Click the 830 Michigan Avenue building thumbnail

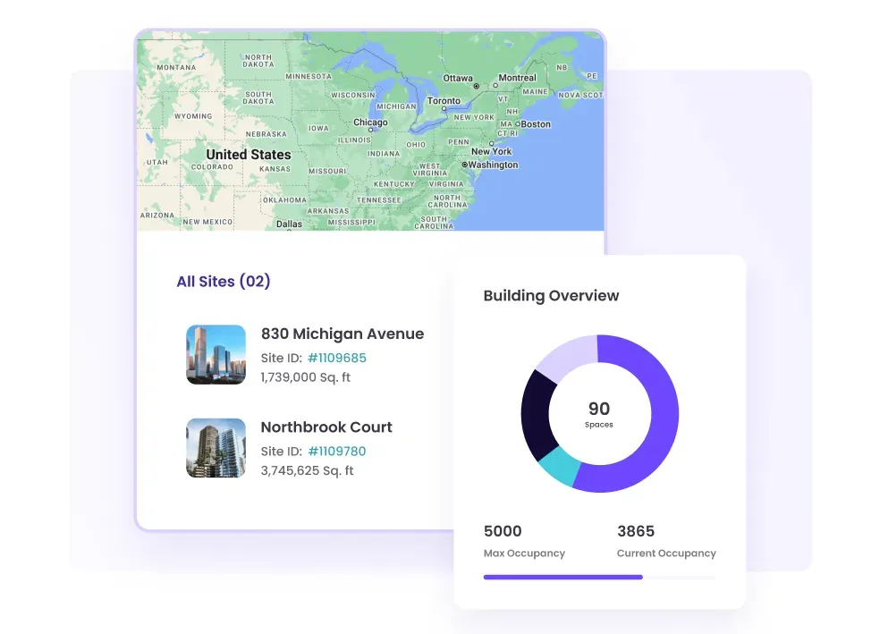[x=216, y=354]
